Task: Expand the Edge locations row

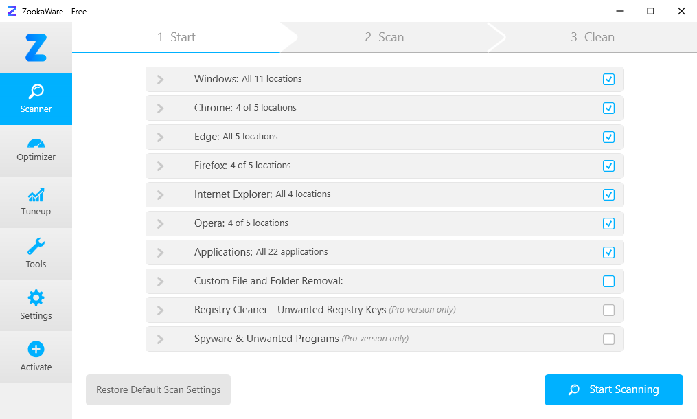Action: 160,137
